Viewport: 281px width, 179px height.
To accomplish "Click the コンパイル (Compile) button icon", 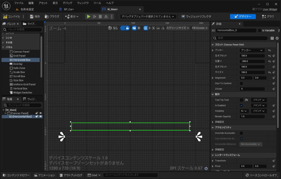I will click(5, 16).
